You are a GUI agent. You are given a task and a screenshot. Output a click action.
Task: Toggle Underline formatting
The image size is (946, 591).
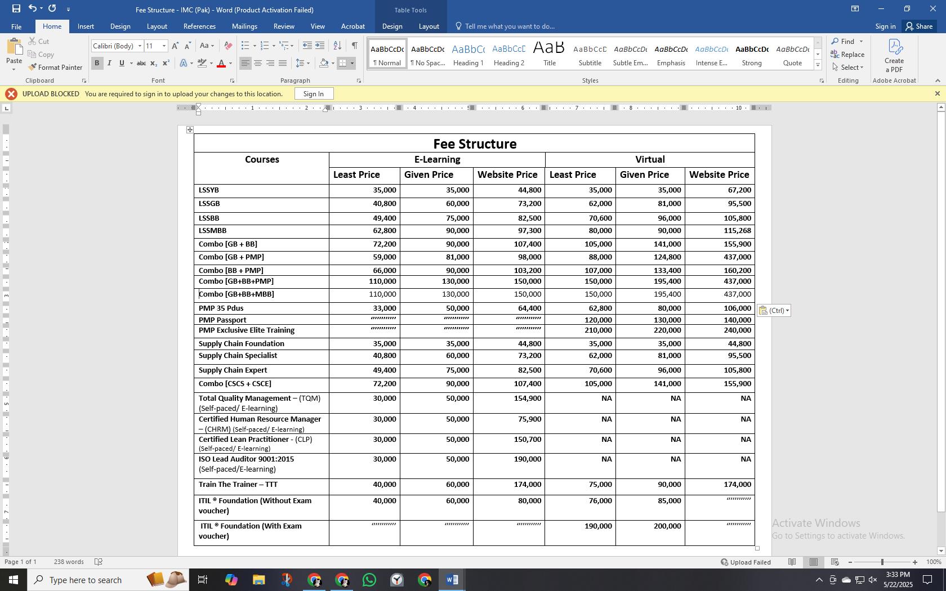[122, 63]
